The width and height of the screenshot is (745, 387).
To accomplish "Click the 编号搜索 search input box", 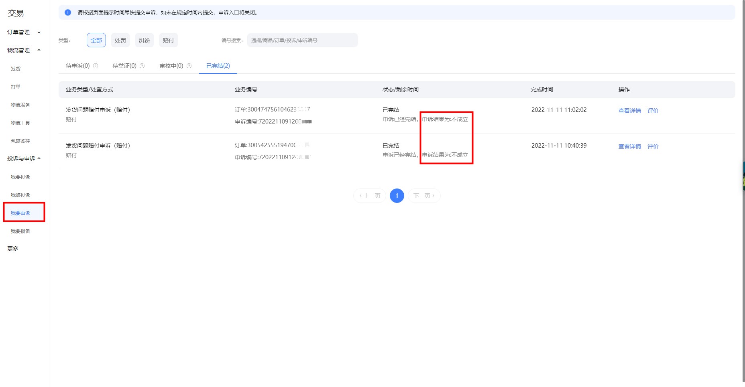I will click(x=302, y=40).
